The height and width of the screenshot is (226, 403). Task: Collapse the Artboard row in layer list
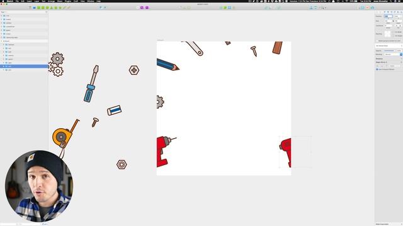(1, 41)
